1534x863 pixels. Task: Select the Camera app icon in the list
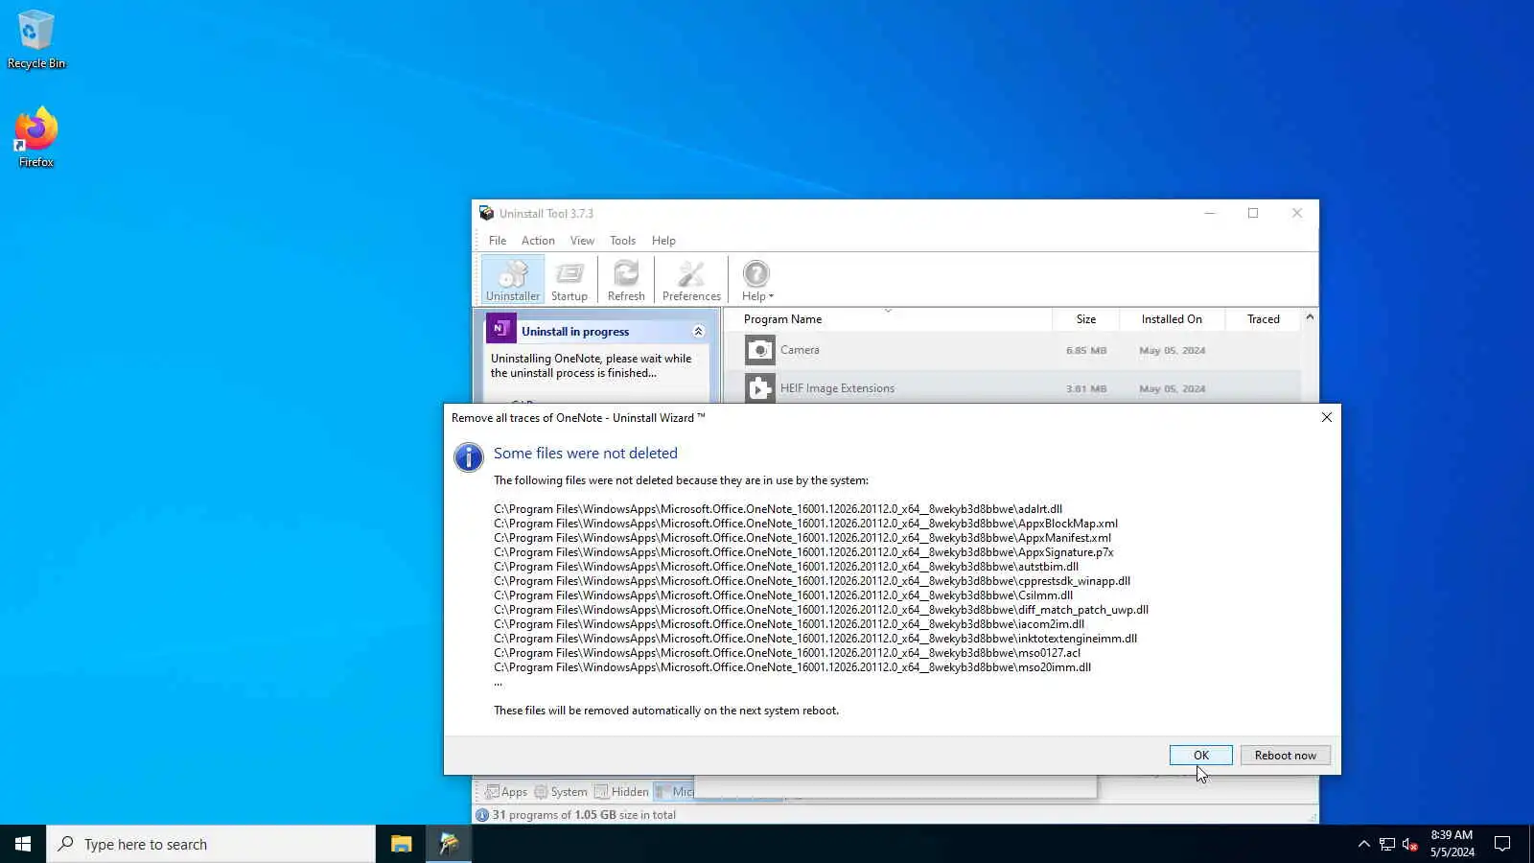(760, 351)
